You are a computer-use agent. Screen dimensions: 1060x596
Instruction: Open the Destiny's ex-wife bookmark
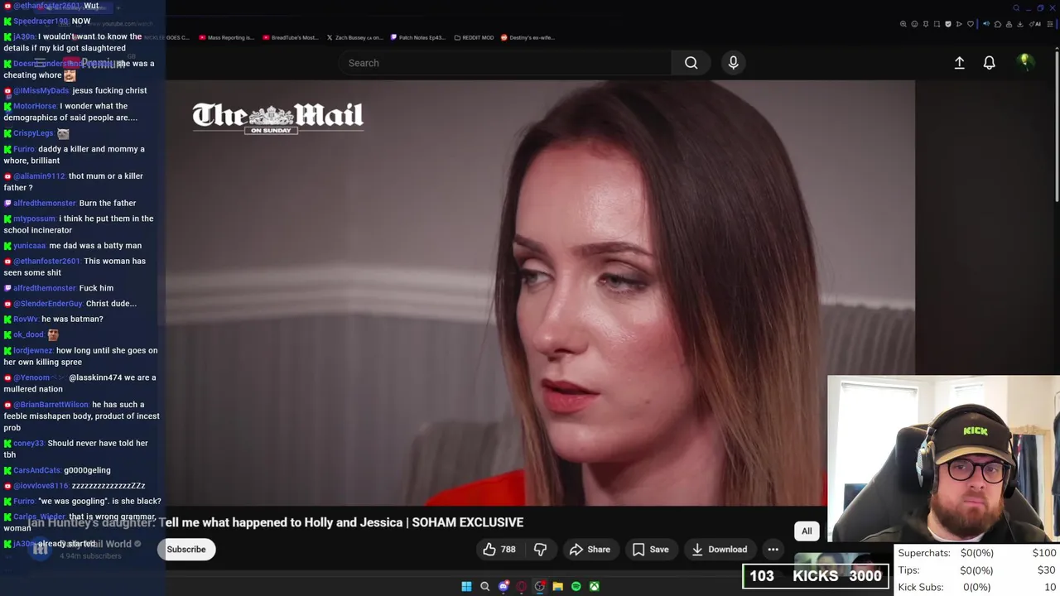pyautogui.click(x=528, y=37)
